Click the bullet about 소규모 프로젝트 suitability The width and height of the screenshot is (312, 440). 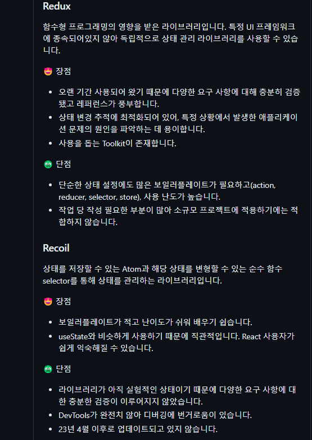click(x=178, y=216)
